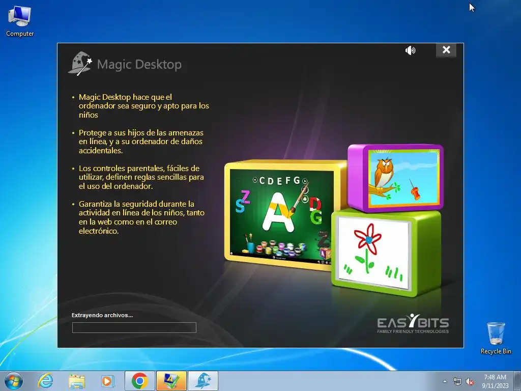This screenshot has height=391, width=521.
Task: Launch Internet Explorer from taskbar
Action: 45,381
